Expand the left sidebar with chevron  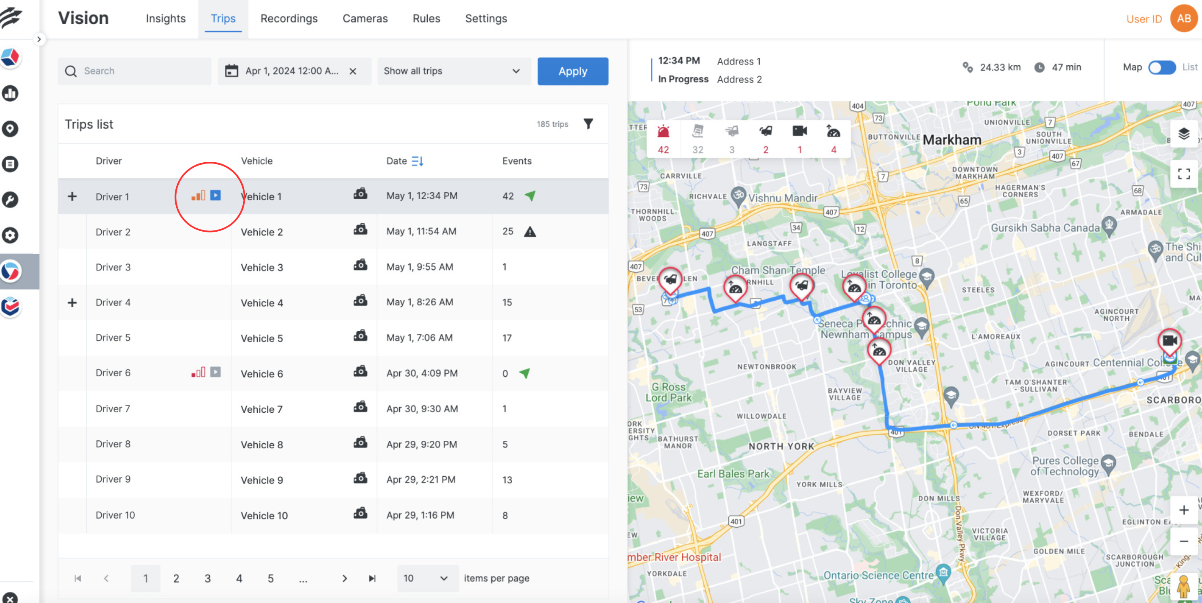coord(39,40)
